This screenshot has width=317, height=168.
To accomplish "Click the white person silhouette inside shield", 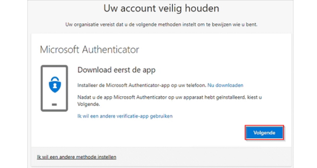I will click(55, 86).
